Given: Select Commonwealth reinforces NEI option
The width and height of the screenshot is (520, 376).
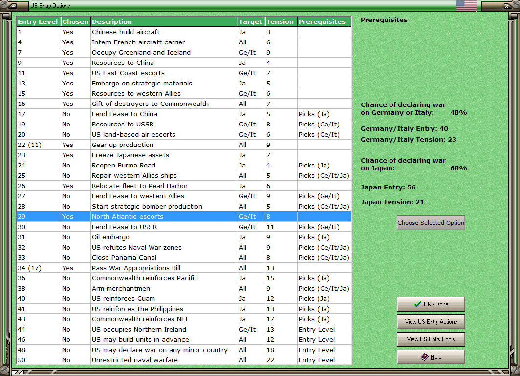Looking at the screenshot, I should point(184,319).
